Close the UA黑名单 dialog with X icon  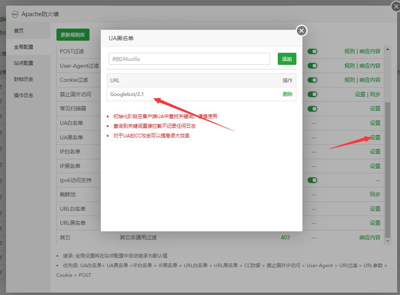tap(302, 31)
